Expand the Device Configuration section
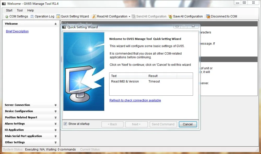 click(x=55, y=111)
